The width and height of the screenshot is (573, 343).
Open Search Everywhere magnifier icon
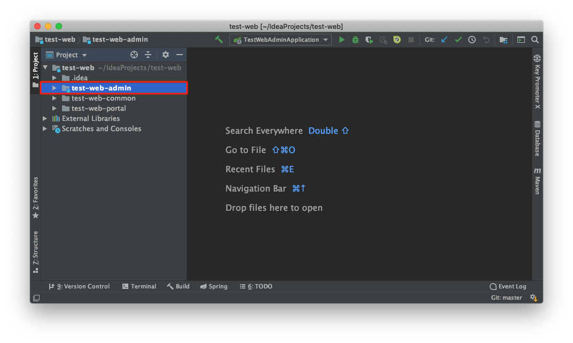pos(535,40)
